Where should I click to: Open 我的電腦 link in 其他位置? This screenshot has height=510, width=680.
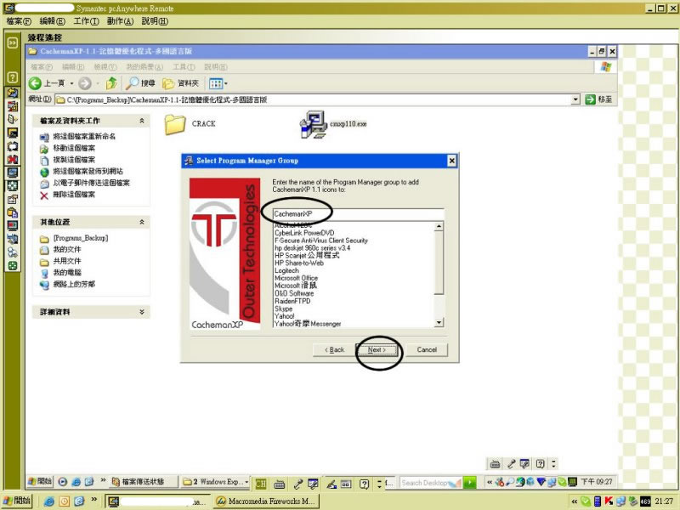pyautogui.click(x=67, y=273)
